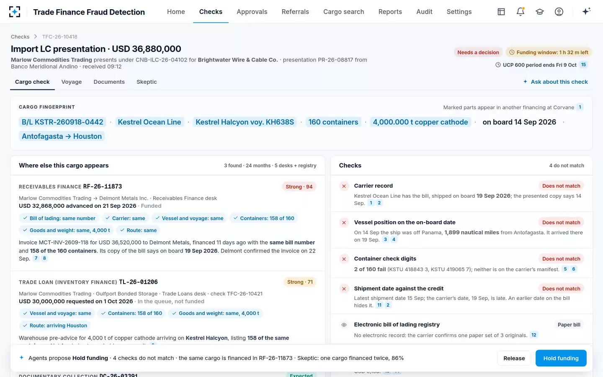Open the user account profile icon
Image resolution: width=603 pixels, height=377 pixels.
point(559,12)
